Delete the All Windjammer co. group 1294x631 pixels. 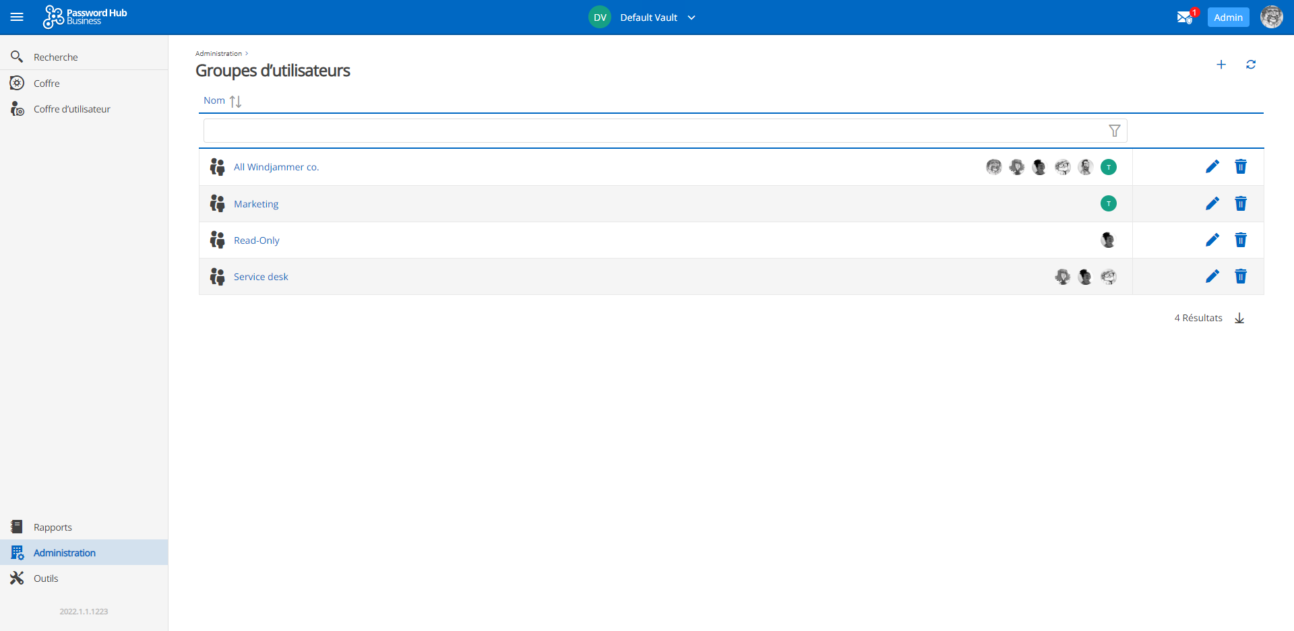point(1240,167)
